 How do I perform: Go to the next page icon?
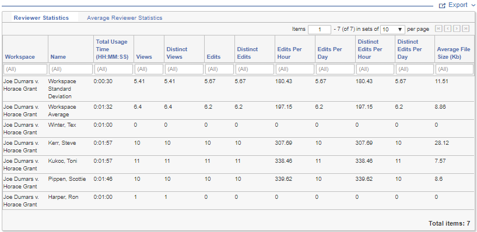(457, 29)
